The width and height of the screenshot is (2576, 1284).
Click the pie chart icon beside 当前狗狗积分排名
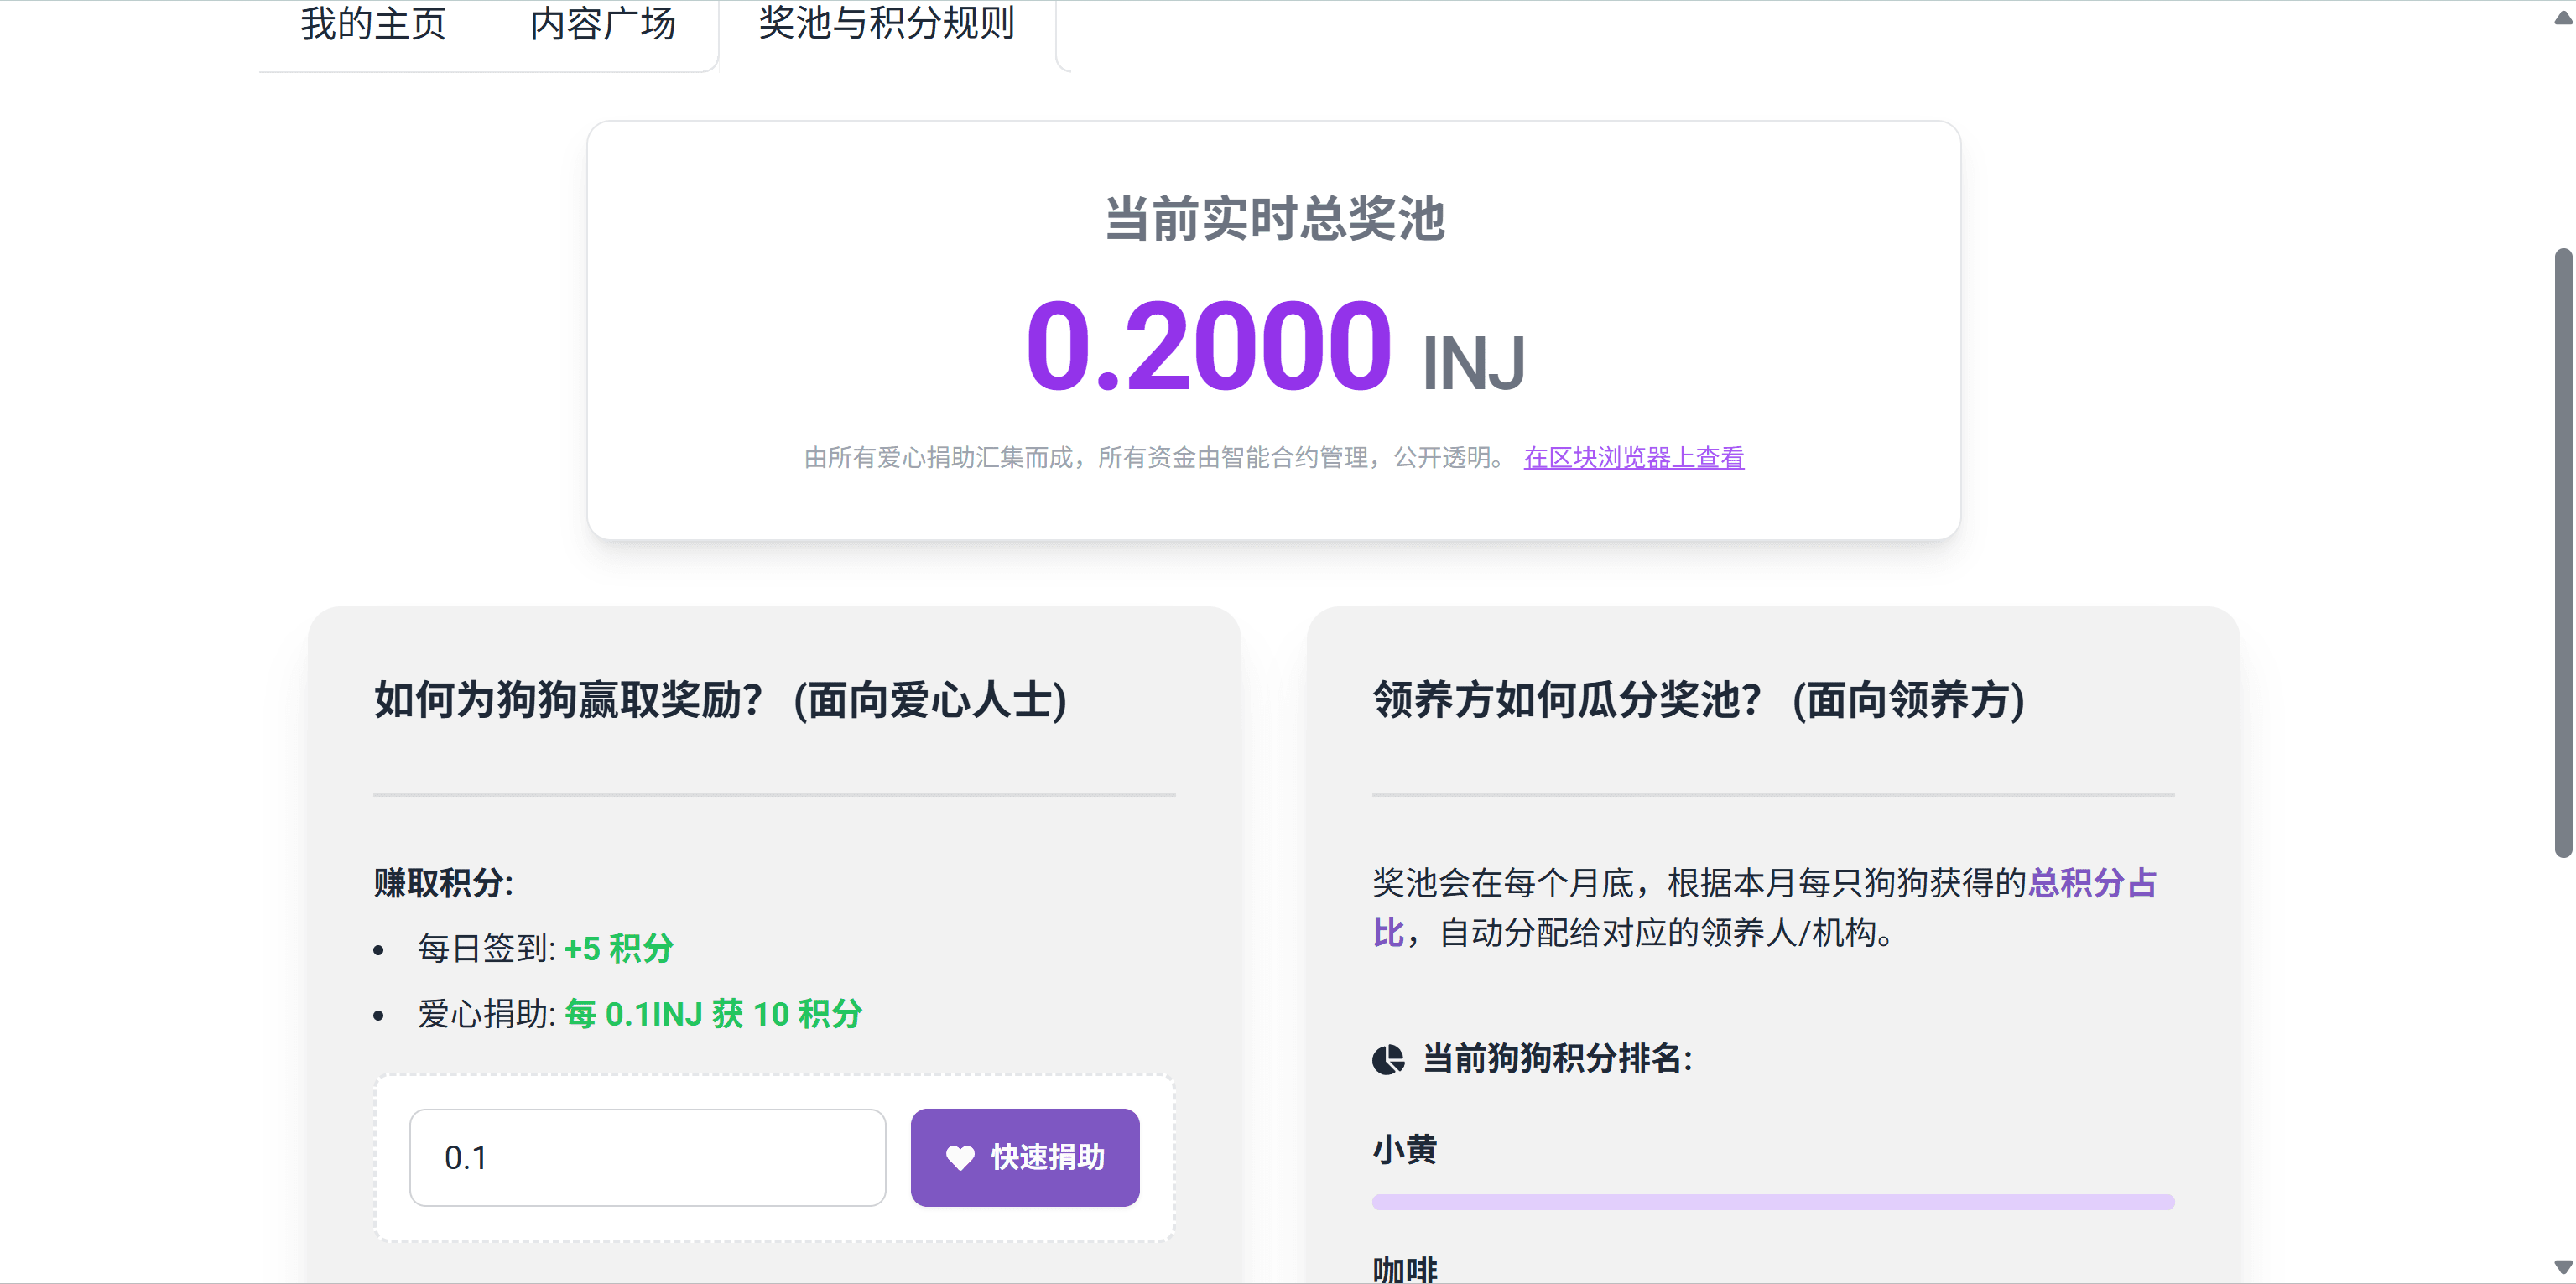[1388, 1059]
